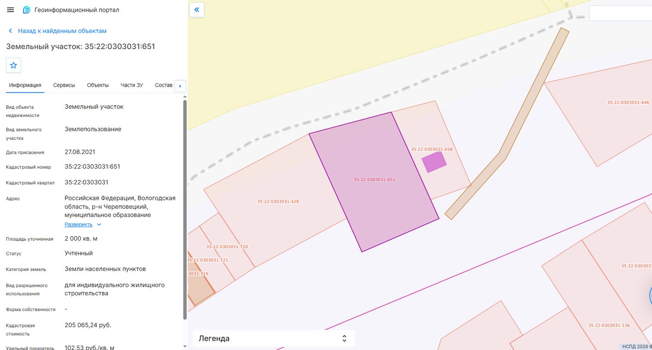Select parcel 35:22:0303031:136 on the map
This screenshot has width=652, height=350.
coord(609,326)
